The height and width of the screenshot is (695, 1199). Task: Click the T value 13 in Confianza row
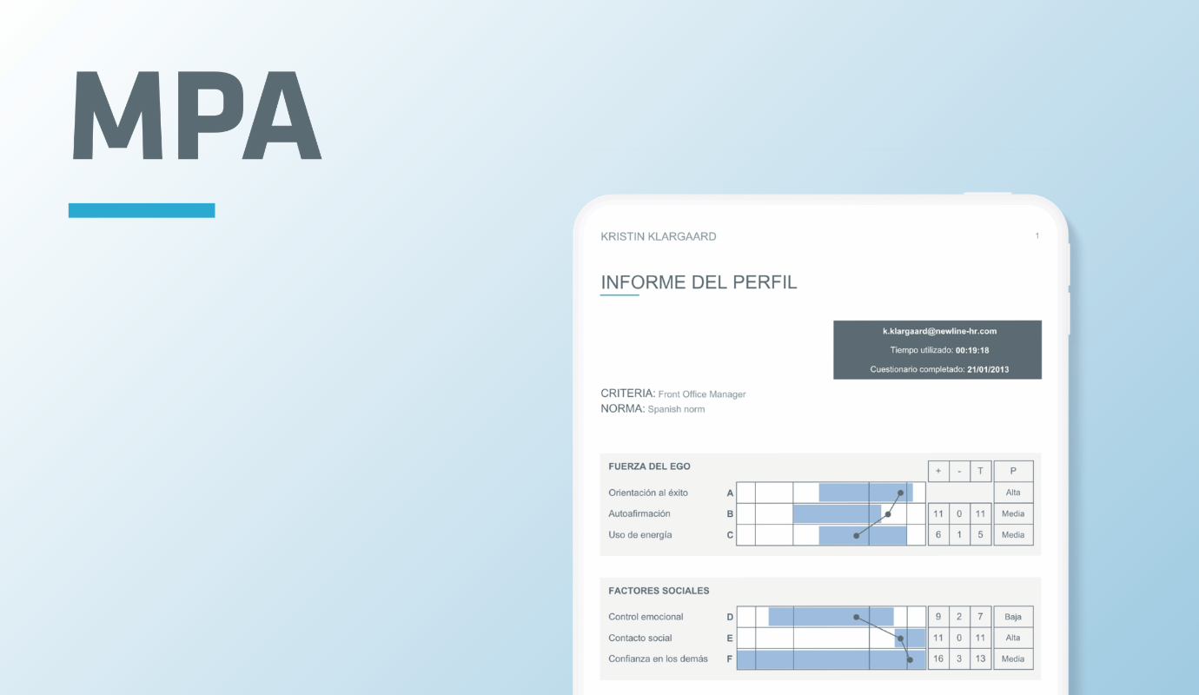980,659
